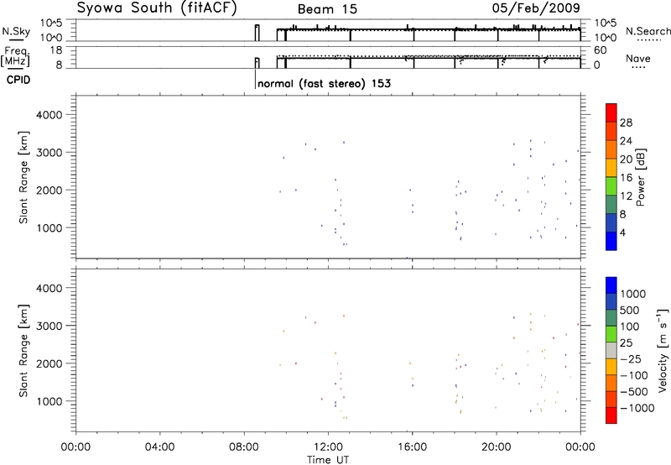The height and width of the screenshot is (465, 671).
Task: Click the '10^0' label beside N.Sky
Action: click(x=51, y=38)
